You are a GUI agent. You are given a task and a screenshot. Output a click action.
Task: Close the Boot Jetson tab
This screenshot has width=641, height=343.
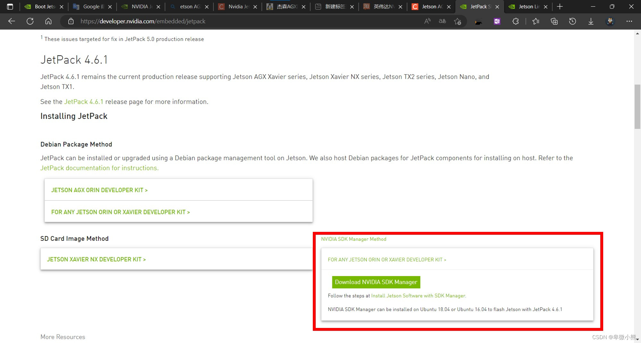click(x=62, y=7)
